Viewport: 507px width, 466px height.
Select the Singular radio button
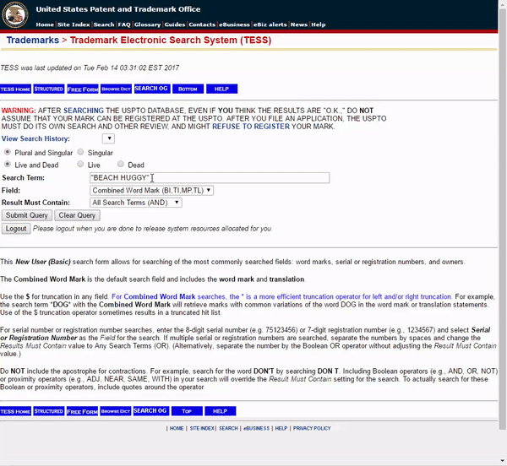click(80, 152)
